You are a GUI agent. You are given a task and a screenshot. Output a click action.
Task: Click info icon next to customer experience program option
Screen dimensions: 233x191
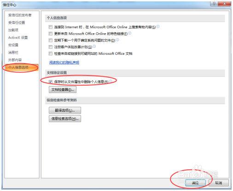coord(94,46)
